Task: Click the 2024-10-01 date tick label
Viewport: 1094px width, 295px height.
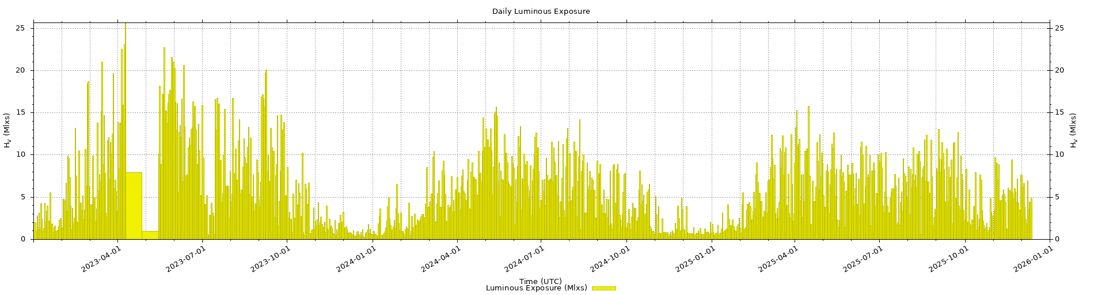Action: [x=610, y=259]
